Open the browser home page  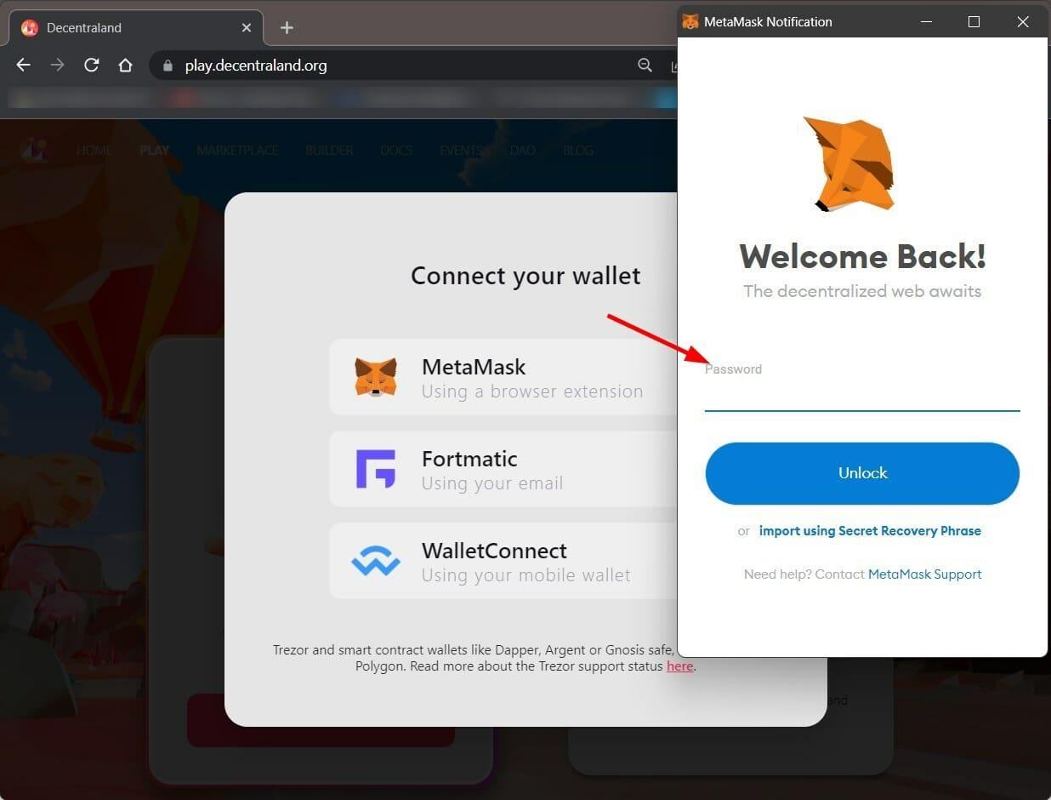[x=125, y=65]
